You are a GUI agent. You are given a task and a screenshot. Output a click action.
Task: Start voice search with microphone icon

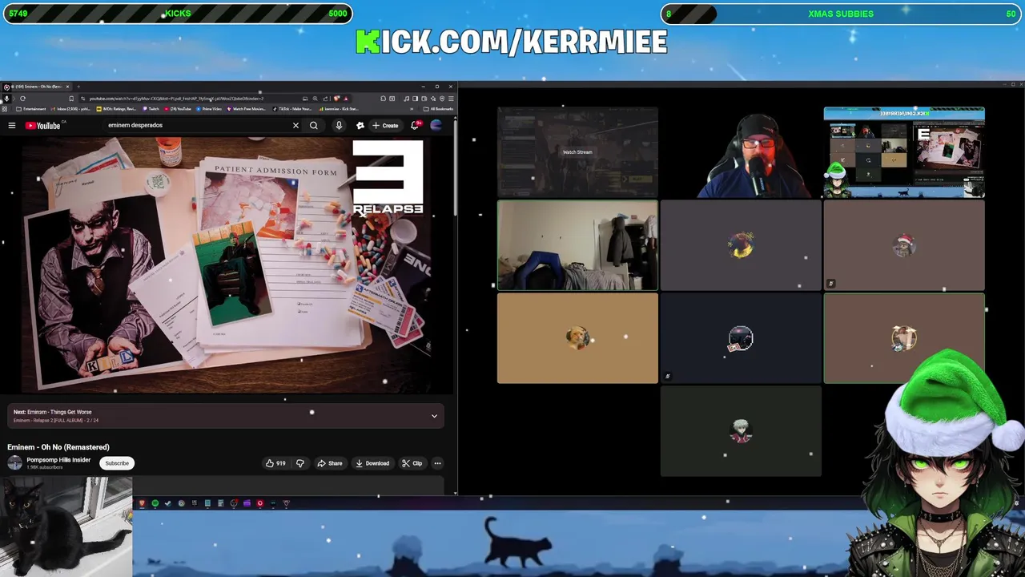click(x=339, y=125)
